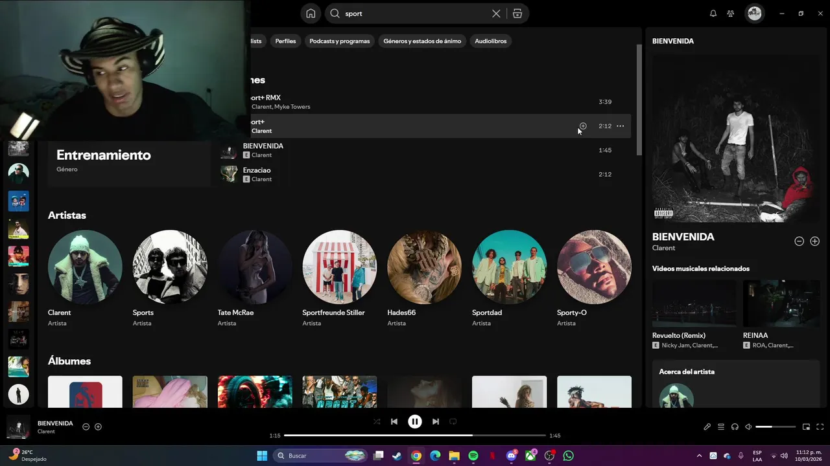Open BIENVENIDA title in right panel
Screen dimensions: 830x466
[683, 237]
